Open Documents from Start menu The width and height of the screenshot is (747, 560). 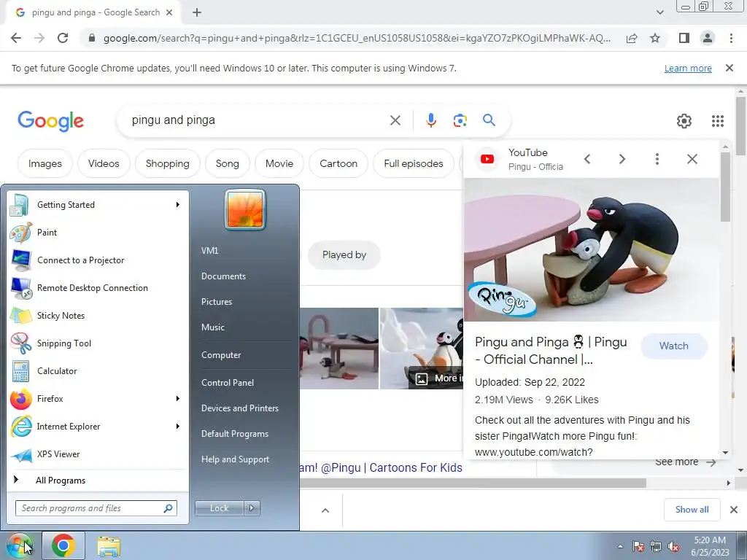223,276
